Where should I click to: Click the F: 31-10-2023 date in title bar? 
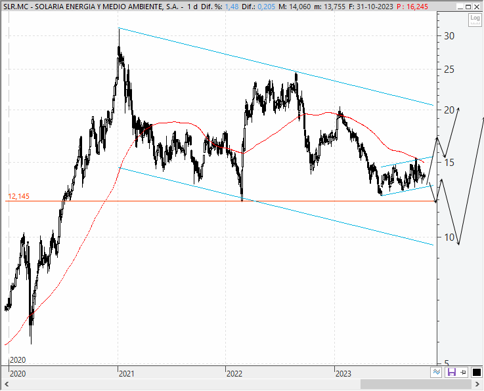click(371, 7)
